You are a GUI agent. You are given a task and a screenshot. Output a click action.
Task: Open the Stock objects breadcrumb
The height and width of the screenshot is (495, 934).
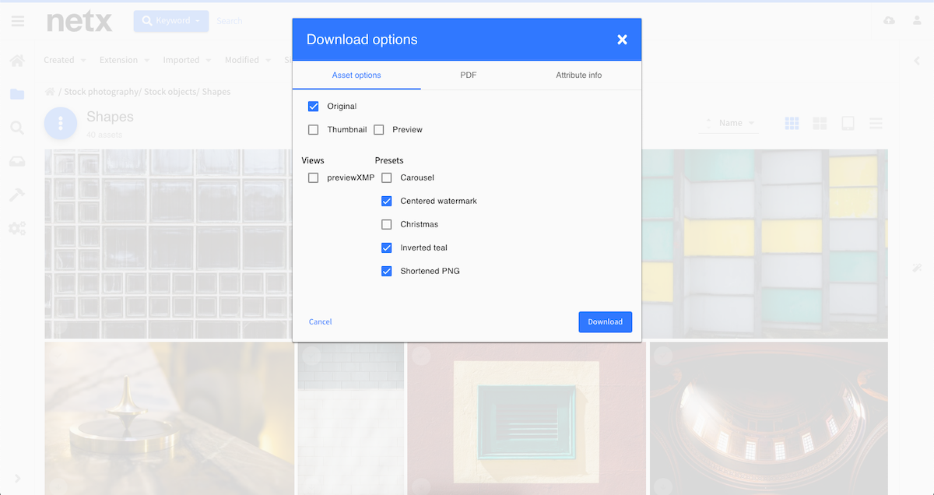(171, 92)
